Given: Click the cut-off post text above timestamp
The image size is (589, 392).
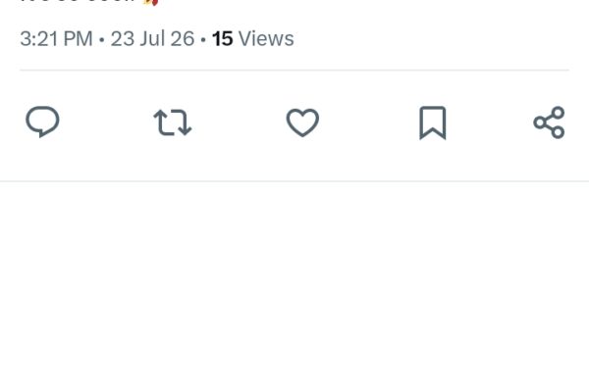Looking at the screenshot, I should point(77,2).
